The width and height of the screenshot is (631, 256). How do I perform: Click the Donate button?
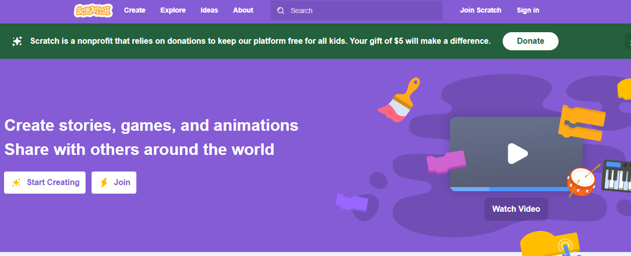pos(530,41)
